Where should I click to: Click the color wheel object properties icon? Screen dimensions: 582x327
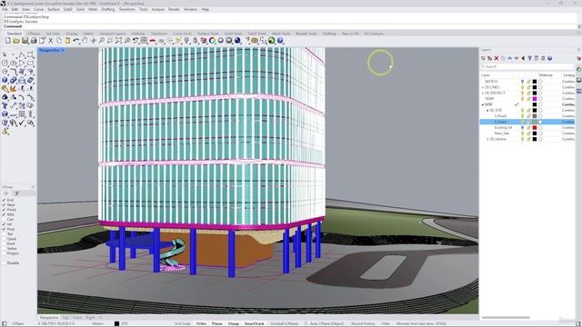(x=212, y=40)
